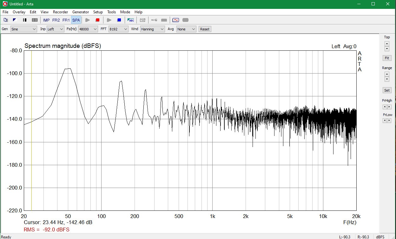Switch to FR2 dual-channel frequency response mode
The height and width of the screenshot is (239, 396).
56,20
